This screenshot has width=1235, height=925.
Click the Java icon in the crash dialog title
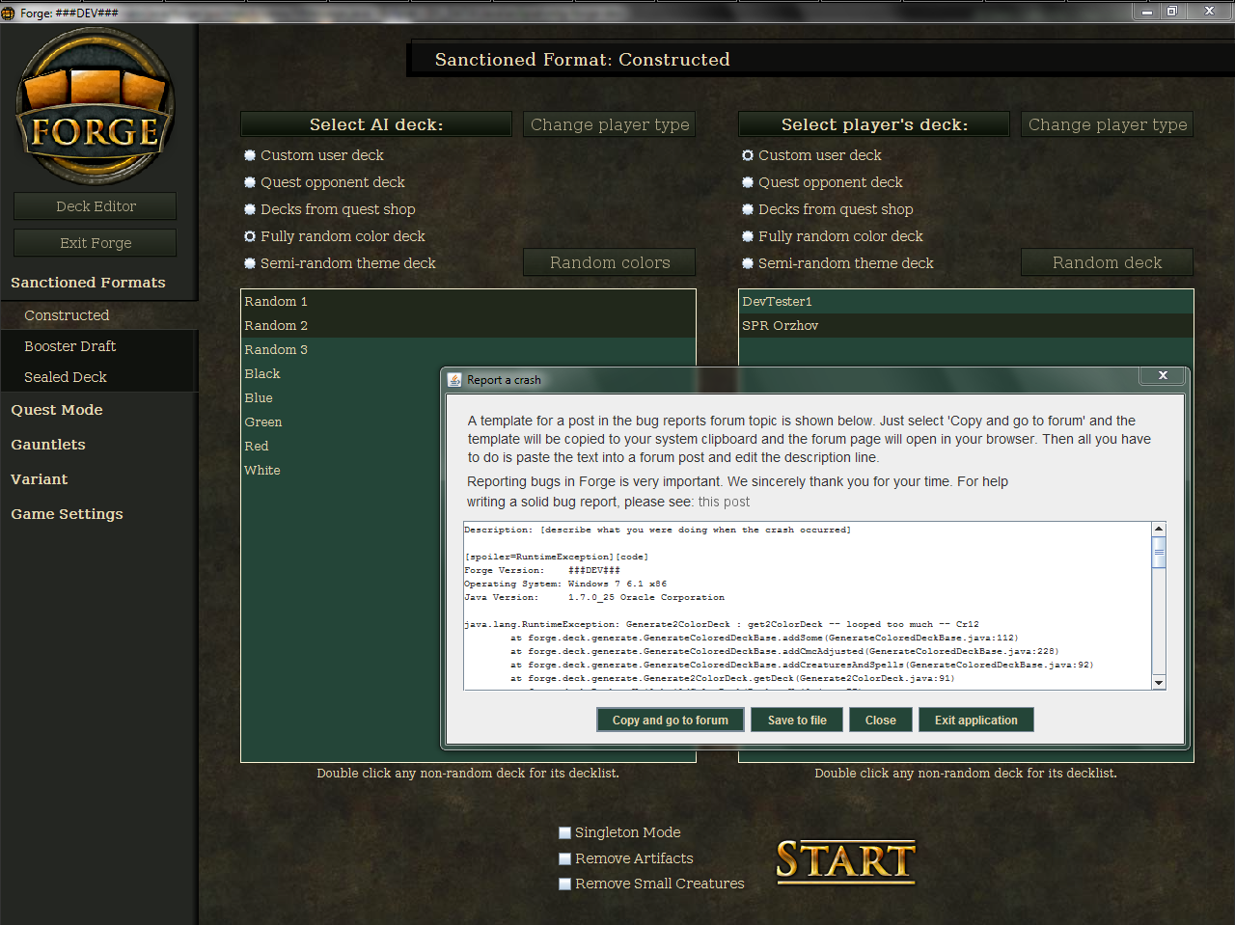(454, 380)
